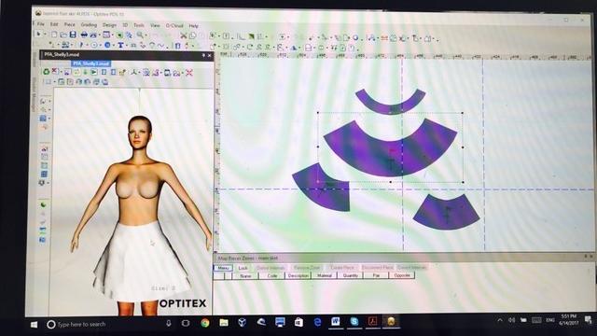Click the Open folder icon
This screenshot has width=597, height=336.
[63, 35]
